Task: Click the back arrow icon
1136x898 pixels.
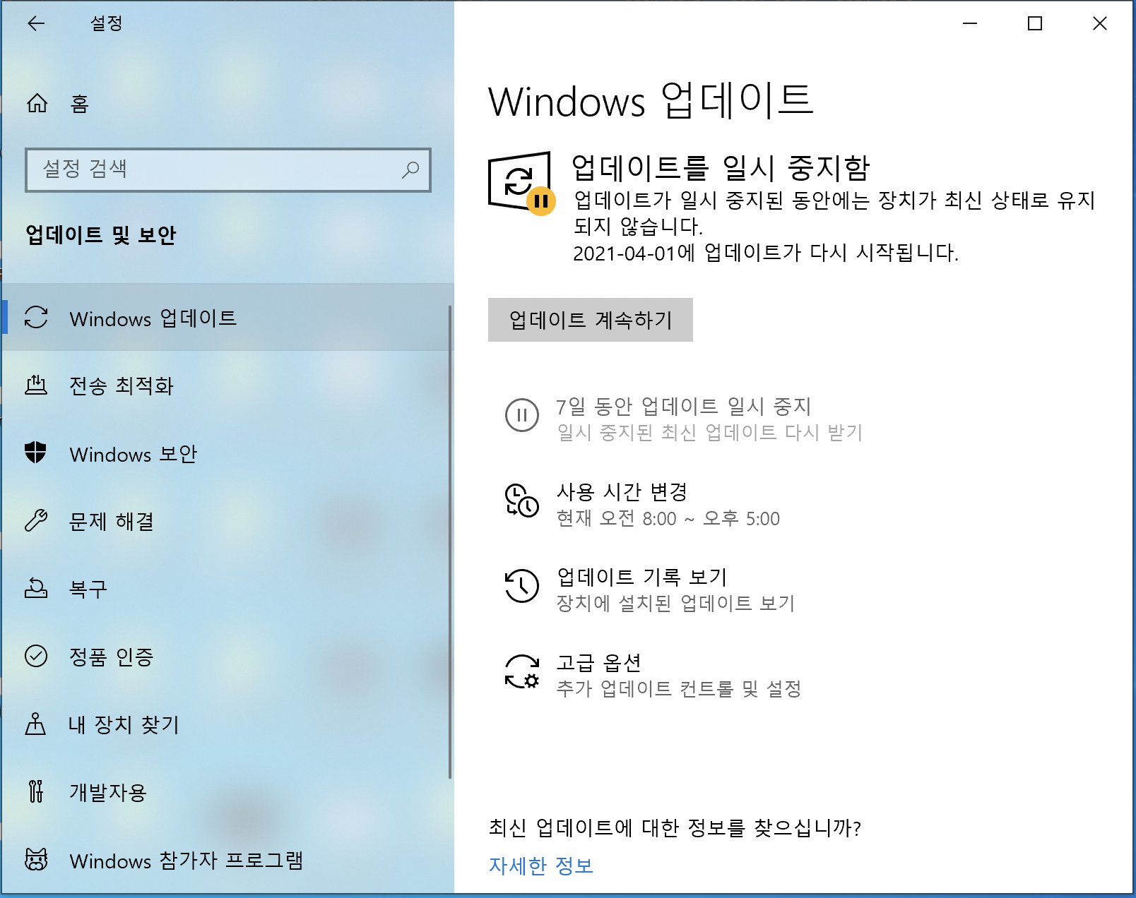Action: [x=36, y=23]
